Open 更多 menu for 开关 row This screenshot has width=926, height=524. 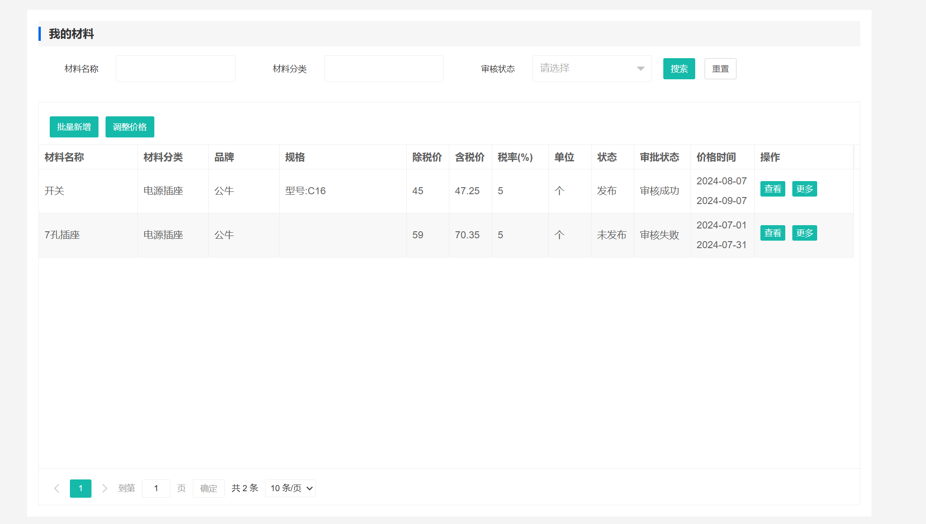pyautogui.click(x=805, y=189)
